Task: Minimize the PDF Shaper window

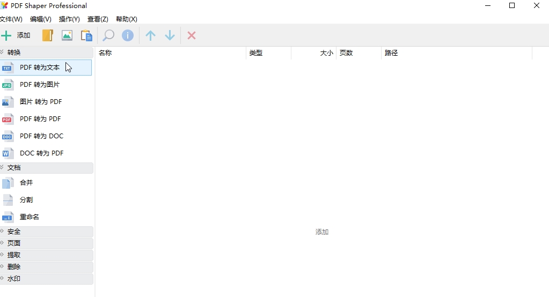Action: (x=488, y=5)
